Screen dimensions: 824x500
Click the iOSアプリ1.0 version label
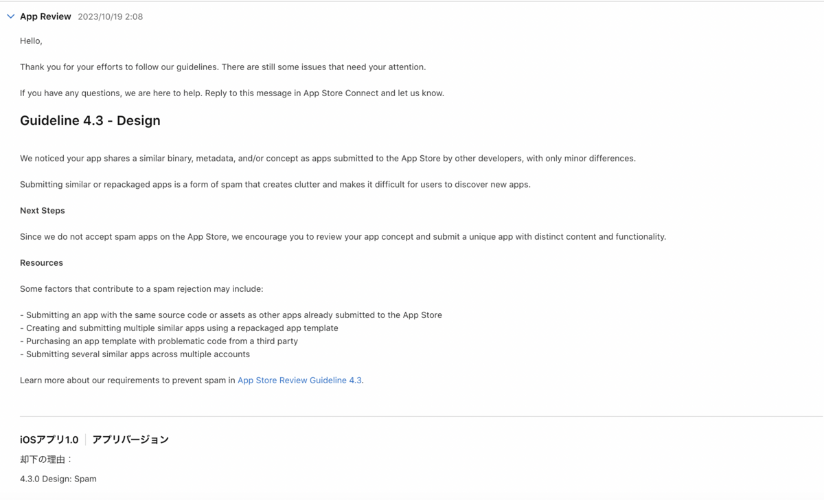tap(49, 439)
